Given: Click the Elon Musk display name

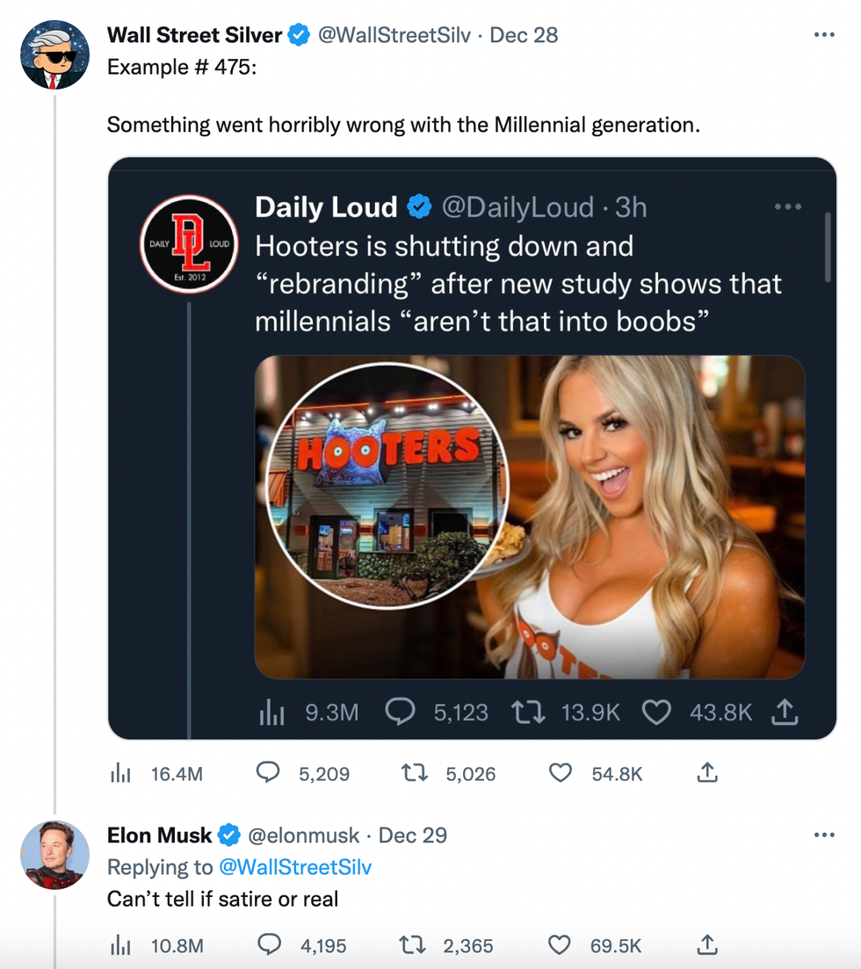Looking at the screenshot, I should (x=160, y=835).
